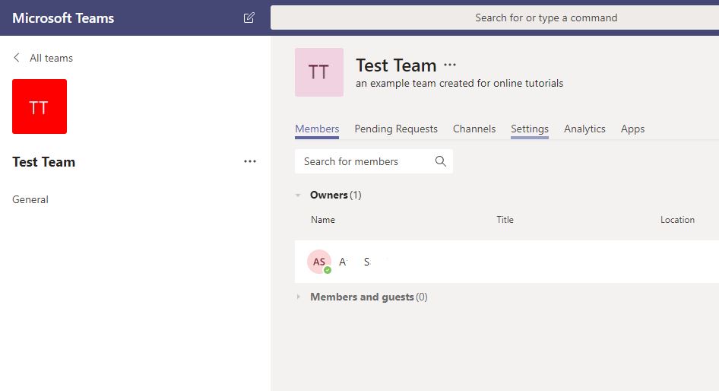Sort by the Name column header
The height and width of the screenshot is (391, 719).
click(x=323, y=220)
